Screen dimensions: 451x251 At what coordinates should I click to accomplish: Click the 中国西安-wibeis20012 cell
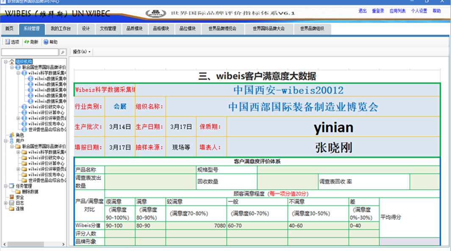(x=288, y=90)
